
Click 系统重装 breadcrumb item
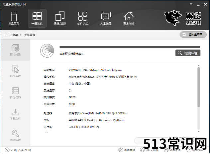pos(30,35)
